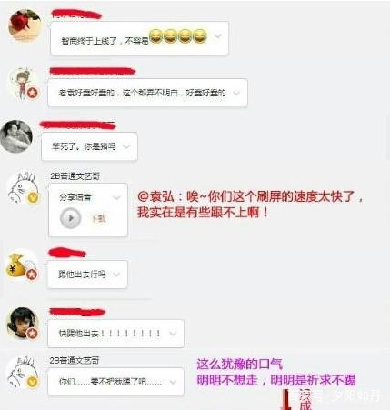This screenshot has width=390, height=410.
Task: Play the shared voice message
Action: pos(70,218)
